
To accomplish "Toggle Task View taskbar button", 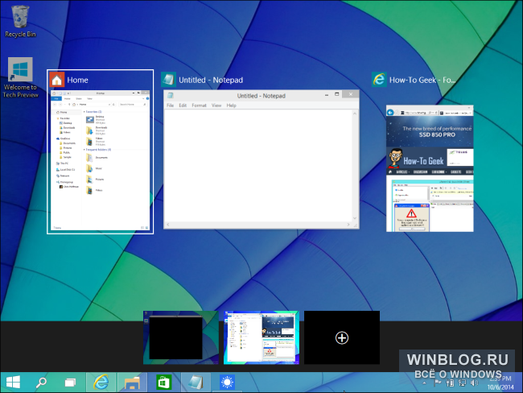I will tap(70, 383).
